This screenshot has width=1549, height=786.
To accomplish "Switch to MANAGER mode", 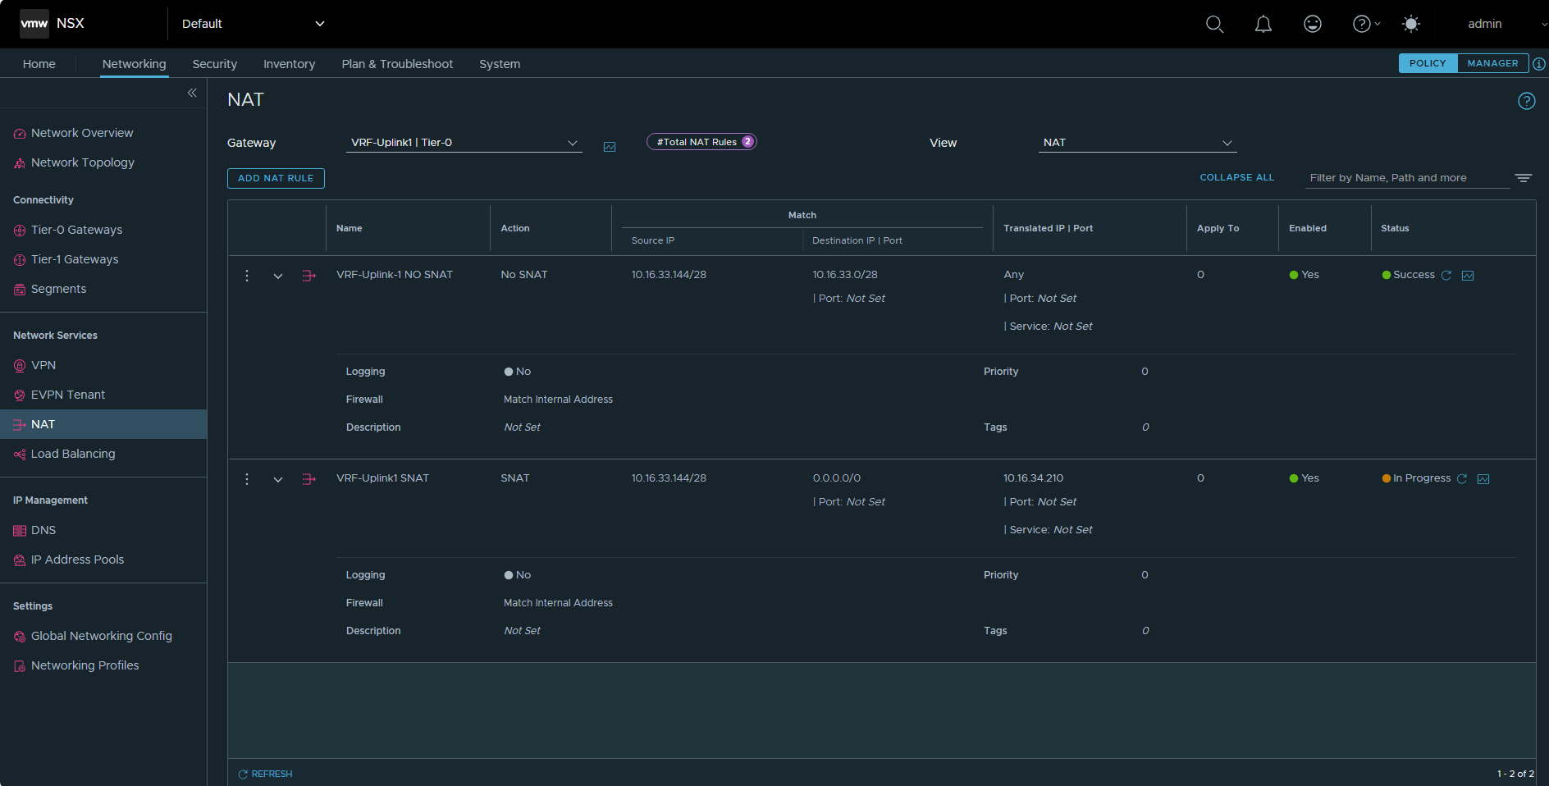I will coord(1493,63).
